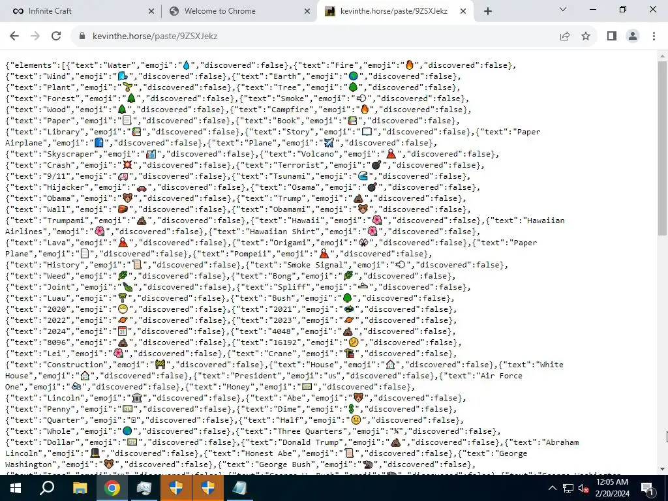Click the text "Money"
This screenshot has height=501, width=668.
[237, 386]
